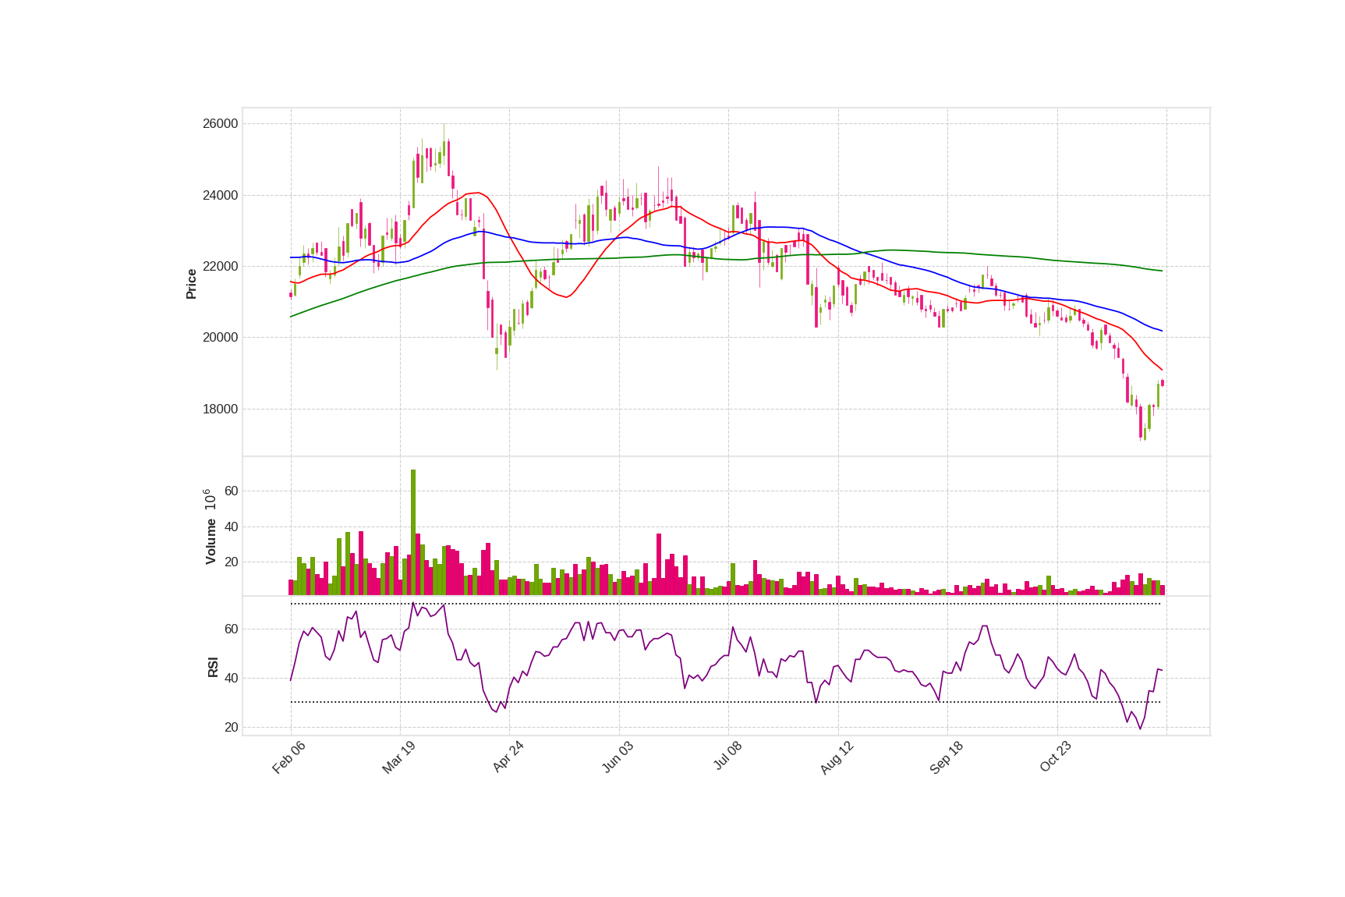Click the volume axis 10⁶ multiplier label
Image resolution: width=1345 pixels, height=897 pixels.
tap(210, 500)
